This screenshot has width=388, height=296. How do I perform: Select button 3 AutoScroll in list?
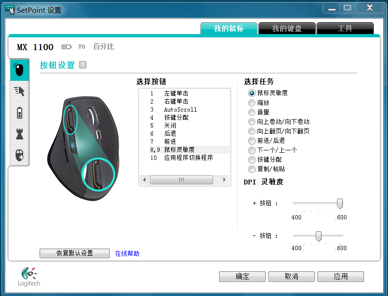pyautogui.click(x=190, y=109)
